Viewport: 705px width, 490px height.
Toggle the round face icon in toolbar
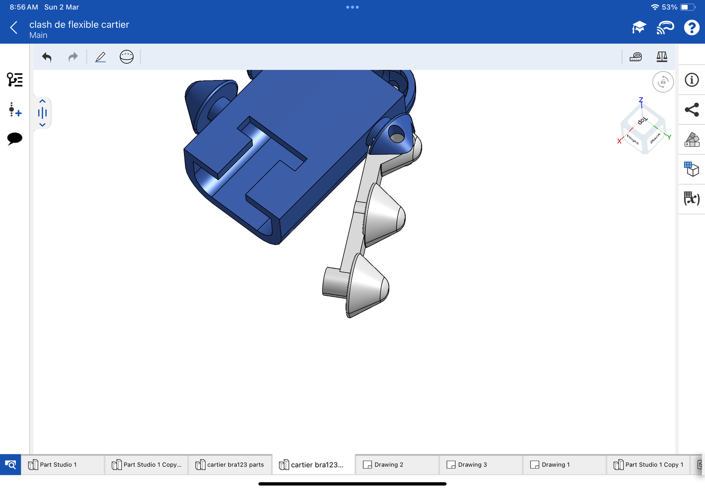click(126, 57)
